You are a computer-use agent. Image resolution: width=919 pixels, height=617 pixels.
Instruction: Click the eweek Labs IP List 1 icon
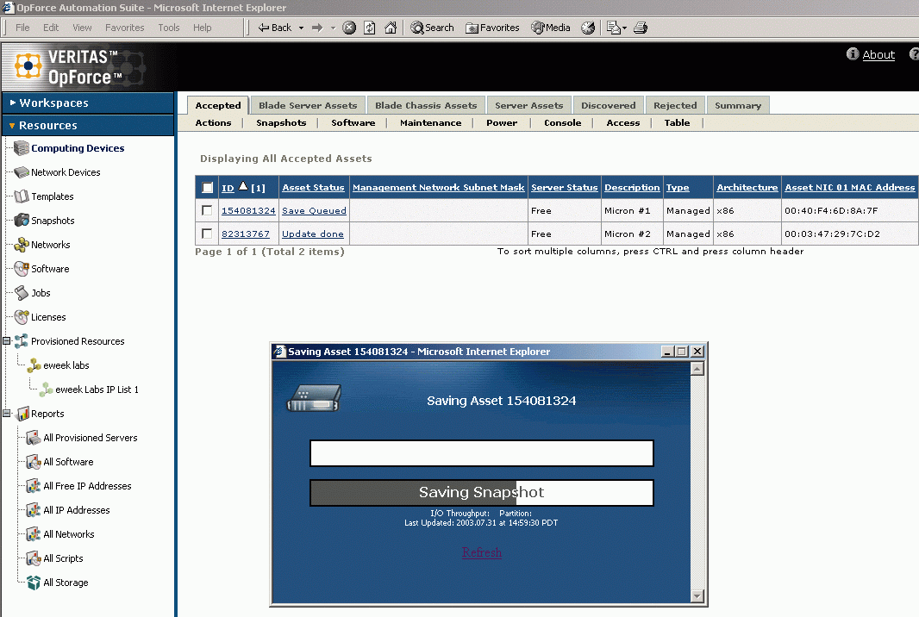click(47, 389)
